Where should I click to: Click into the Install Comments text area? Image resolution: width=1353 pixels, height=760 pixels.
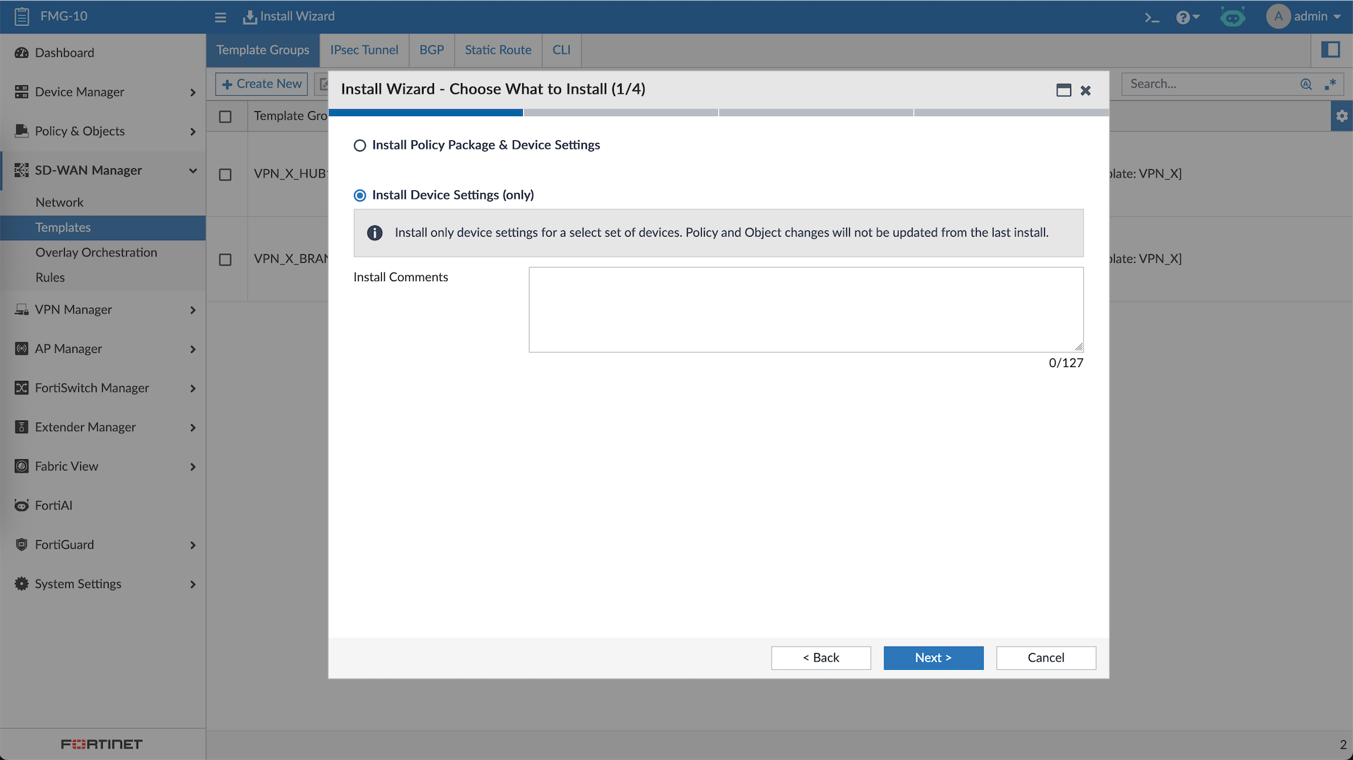click(805, 309)
